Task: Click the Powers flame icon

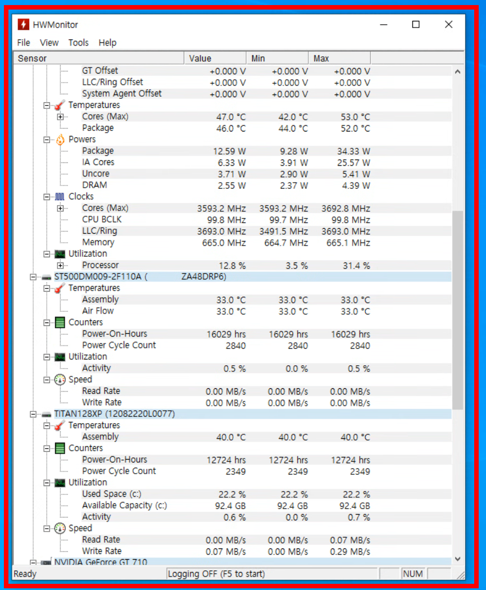Action: pyautogui.click(x=60, y=139)
